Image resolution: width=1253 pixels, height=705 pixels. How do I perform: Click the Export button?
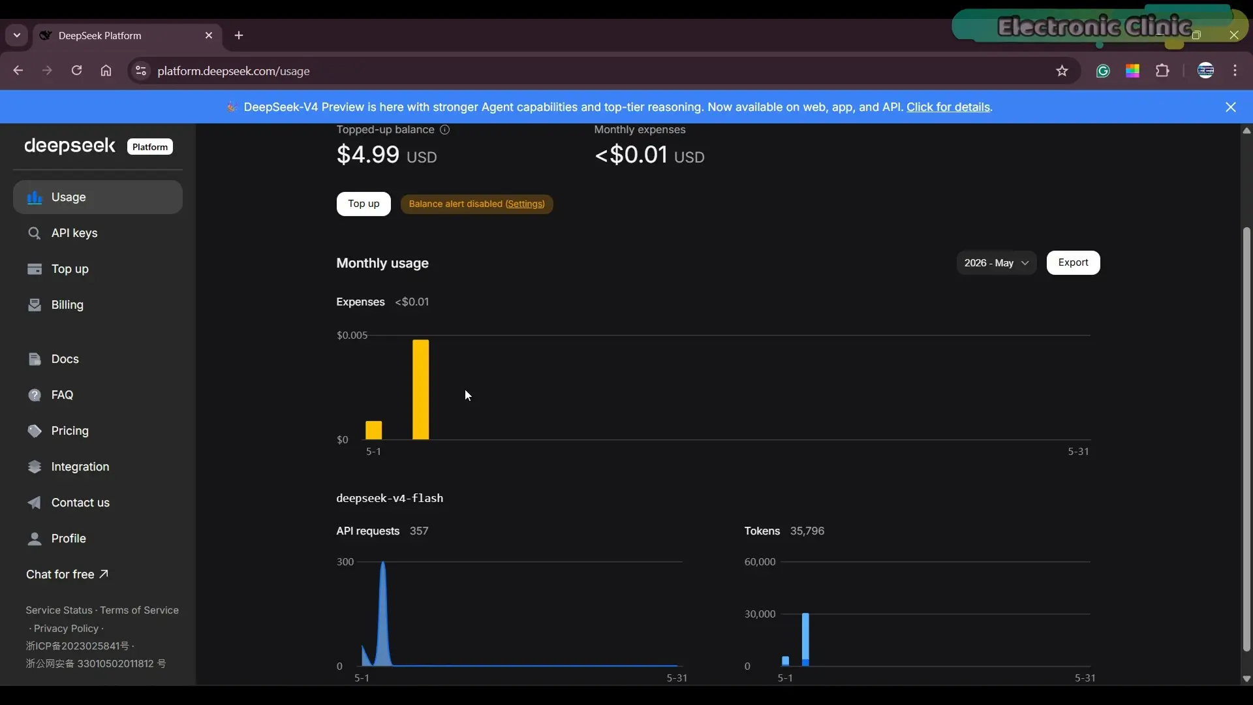click(1073, 262)
